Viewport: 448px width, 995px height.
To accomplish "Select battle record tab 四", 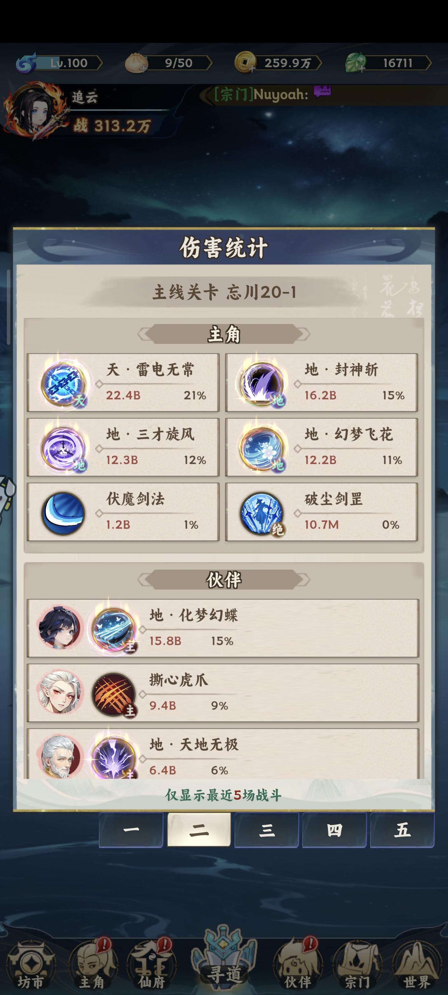I will pos(334,830).
